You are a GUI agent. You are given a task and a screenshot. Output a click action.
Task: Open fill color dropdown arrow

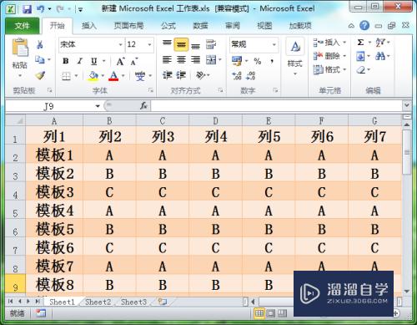(x=103, y=76)
